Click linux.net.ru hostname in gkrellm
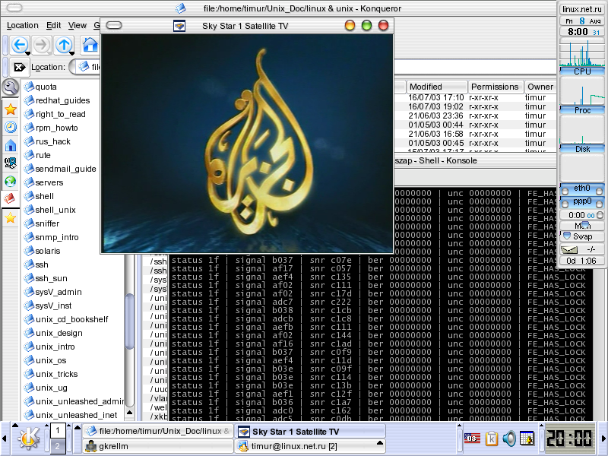This screenshot has height=456, width=608. click(582, 9)
